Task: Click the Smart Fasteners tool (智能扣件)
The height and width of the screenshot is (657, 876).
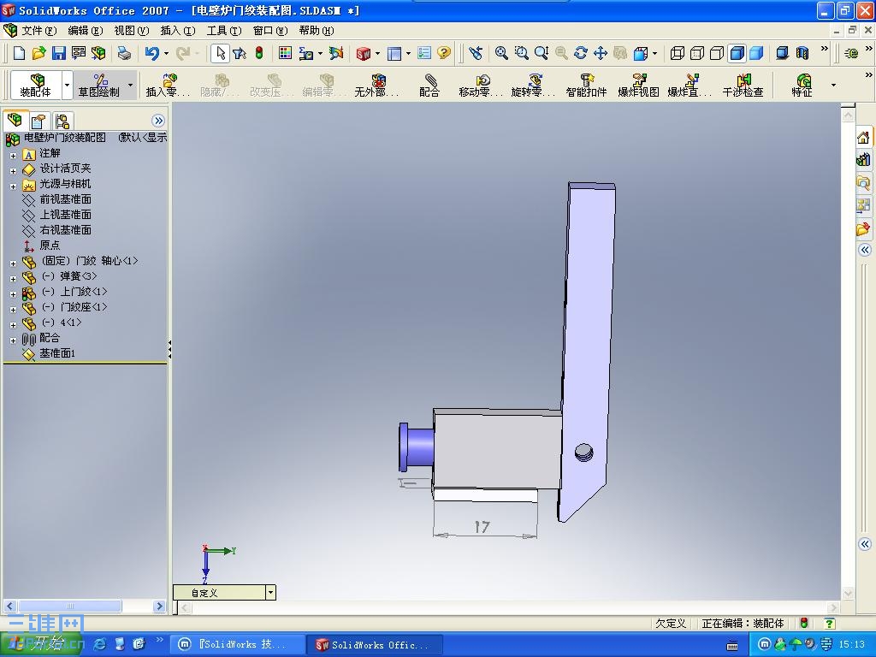Action: pos(586,85)
